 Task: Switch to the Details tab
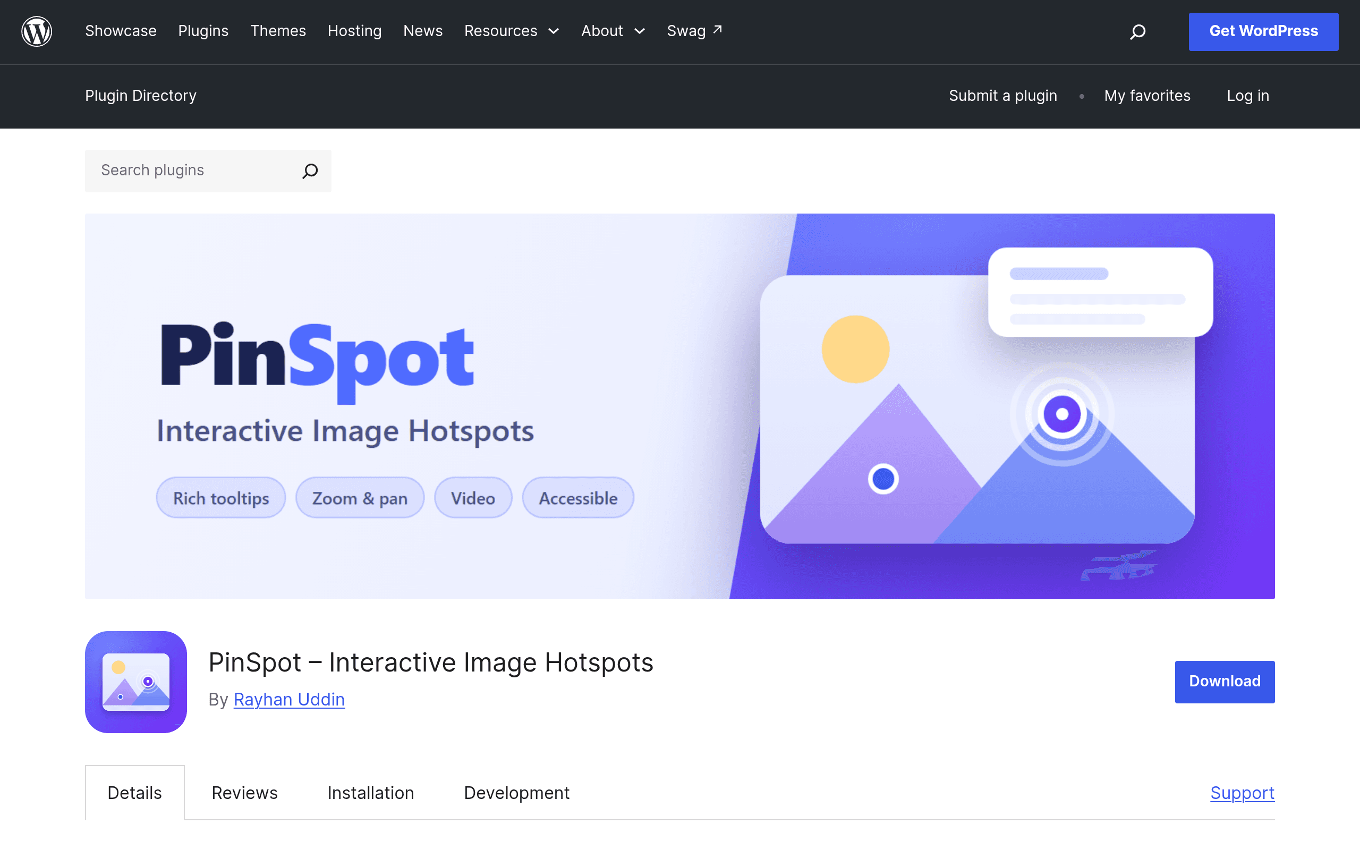(x=135, y=793)
